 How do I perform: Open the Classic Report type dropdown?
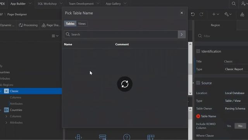236,69
